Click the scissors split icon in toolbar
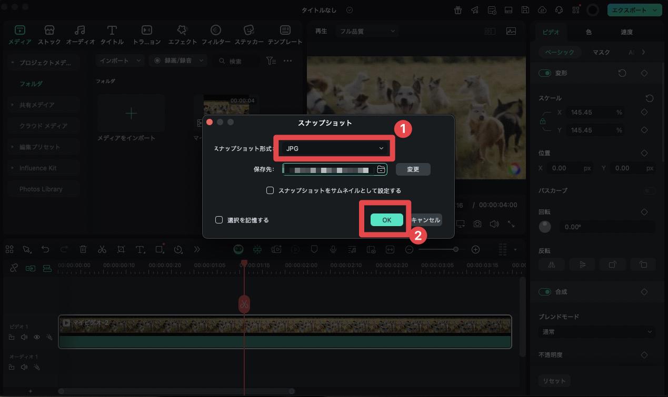Image resolution: width=668 pixels, height=397 pixels. coord(102,249)
